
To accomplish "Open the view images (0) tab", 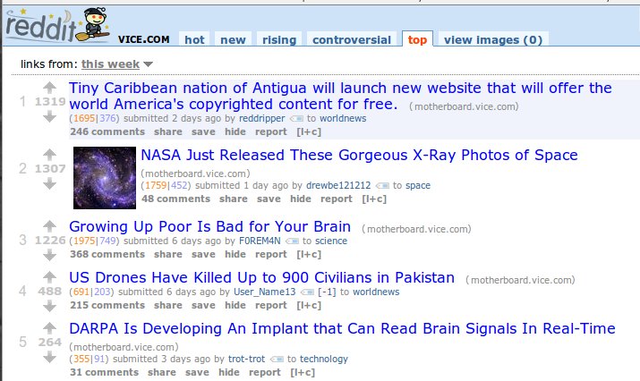I will click(x=493, y=39).
